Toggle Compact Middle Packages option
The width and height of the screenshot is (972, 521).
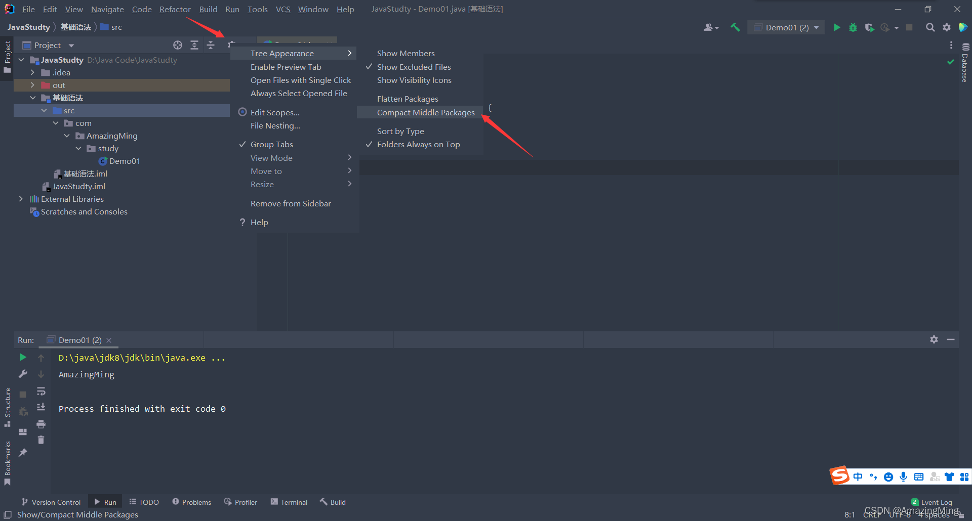pyautogui.click(x=420, y=112)
